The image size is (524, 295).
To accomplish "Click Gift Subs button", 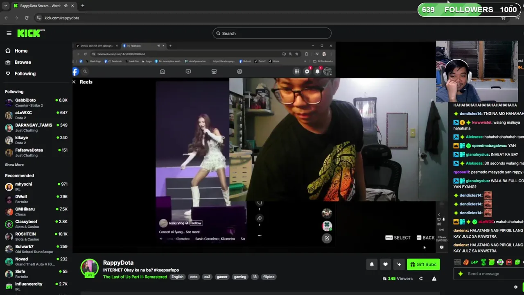I will [423, 265].
